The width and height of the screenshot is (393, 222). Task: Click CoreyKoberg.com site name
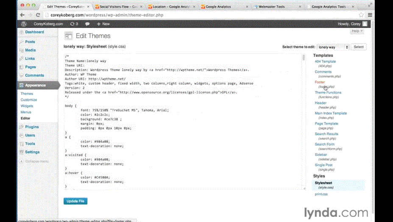click(48, 24)
